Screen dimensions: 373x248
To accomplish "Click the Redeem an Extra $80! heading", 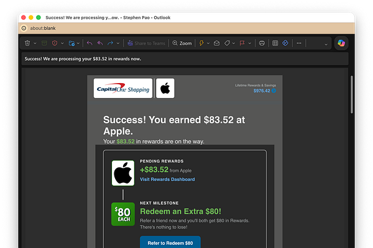I will 180,211.
